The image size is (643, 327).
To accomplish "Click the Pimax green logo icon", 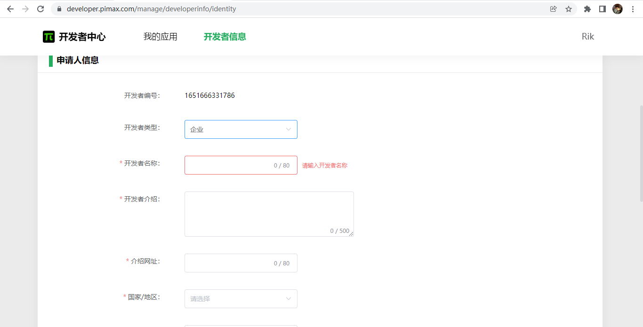I will (x=49, y=37).
